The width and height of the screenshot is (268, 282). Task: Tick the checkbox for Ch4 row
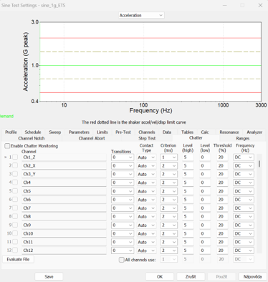tap(15, 183)
